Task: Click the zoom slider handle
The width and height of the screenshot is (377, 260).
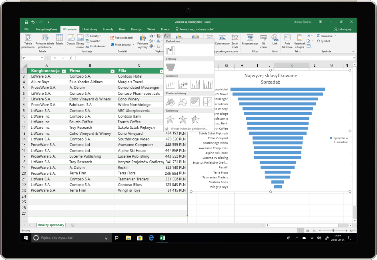Action: coord(333,231)
